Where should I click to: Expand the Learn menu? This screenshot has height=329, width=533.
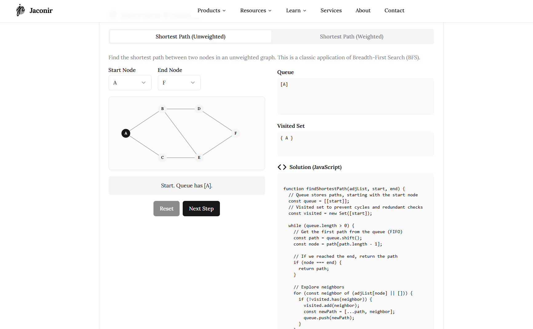[296, 10]
